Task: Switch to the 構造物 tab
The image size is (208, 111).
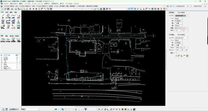Action: (12, 36)
